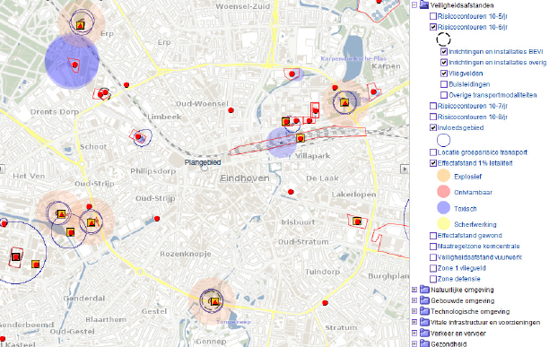Screen dimensions: 549x347
Task: Open the Effectafstand gewond layer link
Action: click(x=469, y=236)
